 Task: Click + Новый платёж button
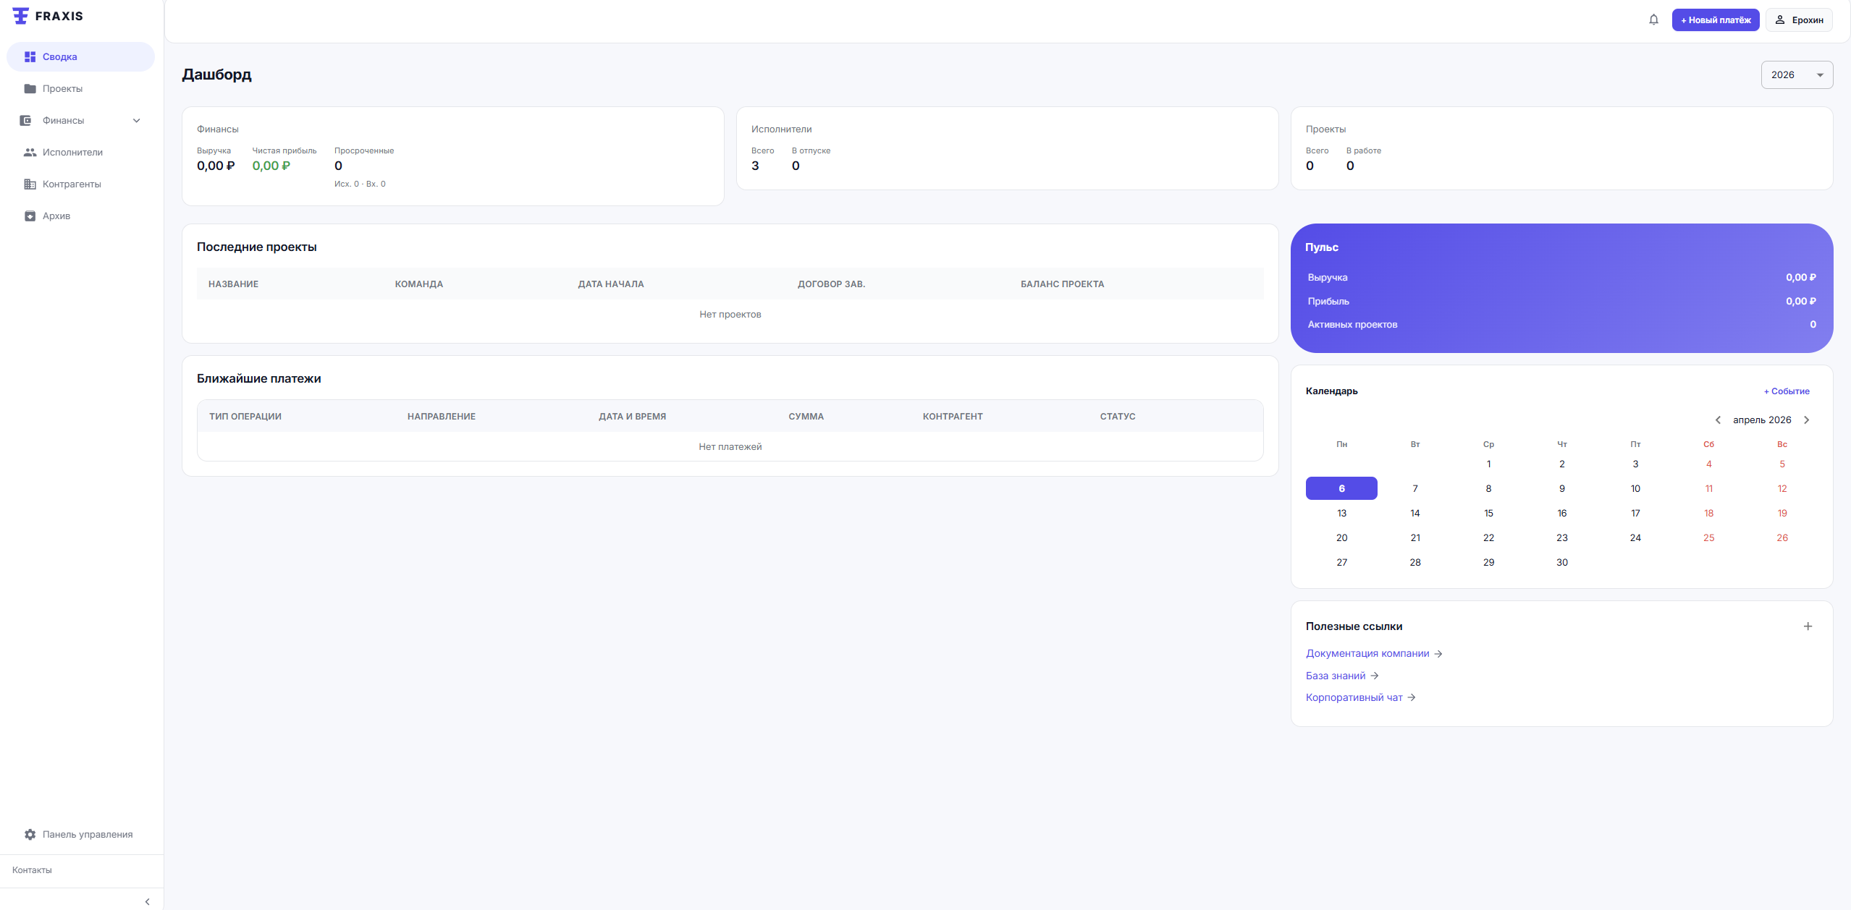pos(1715,20)
